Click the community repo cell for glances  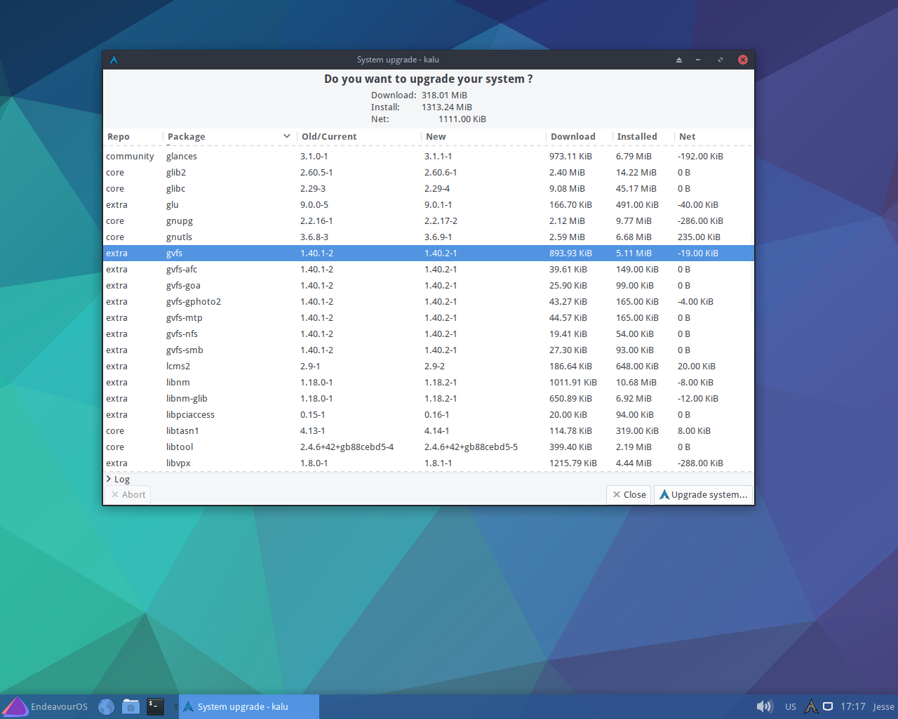[x=130, y=156]
